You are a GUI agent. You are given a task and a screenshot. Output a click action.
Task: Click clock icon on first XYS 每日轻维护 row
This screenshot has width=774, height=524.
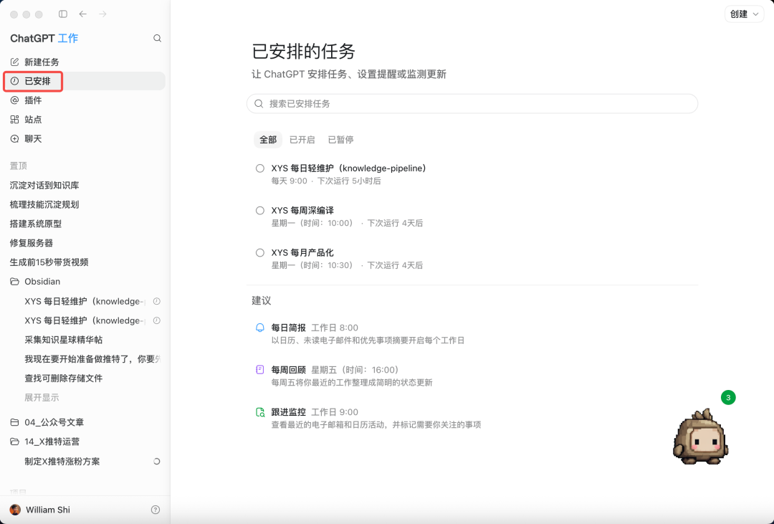pyautogui.click(x=156, y=301)
